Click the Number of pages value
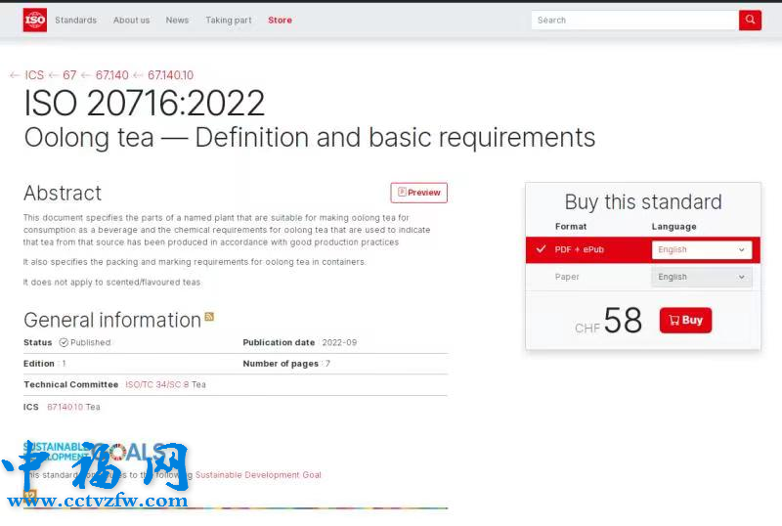782x526 pixels. point(327,364)
